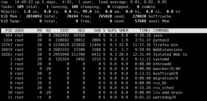Select the kworker/0:0H process name
The width and height of the screenshot is (207, 101).
pos(167,69)
